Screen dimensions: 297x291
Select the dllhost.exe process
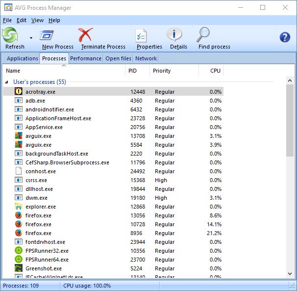point(113,189)
